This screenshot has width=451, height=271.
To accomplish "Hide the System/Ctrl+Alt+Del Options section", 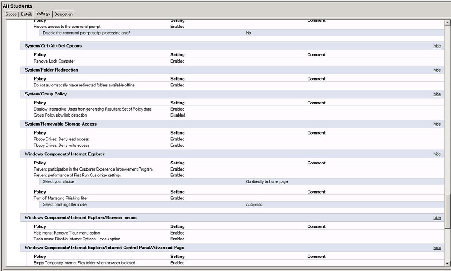I will tap(437, 46).
